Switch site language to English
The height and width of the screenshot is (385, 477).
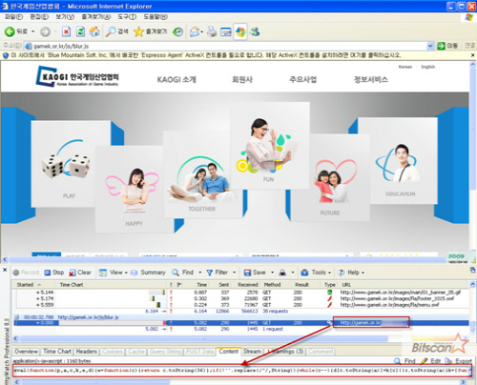coord(427,67)
